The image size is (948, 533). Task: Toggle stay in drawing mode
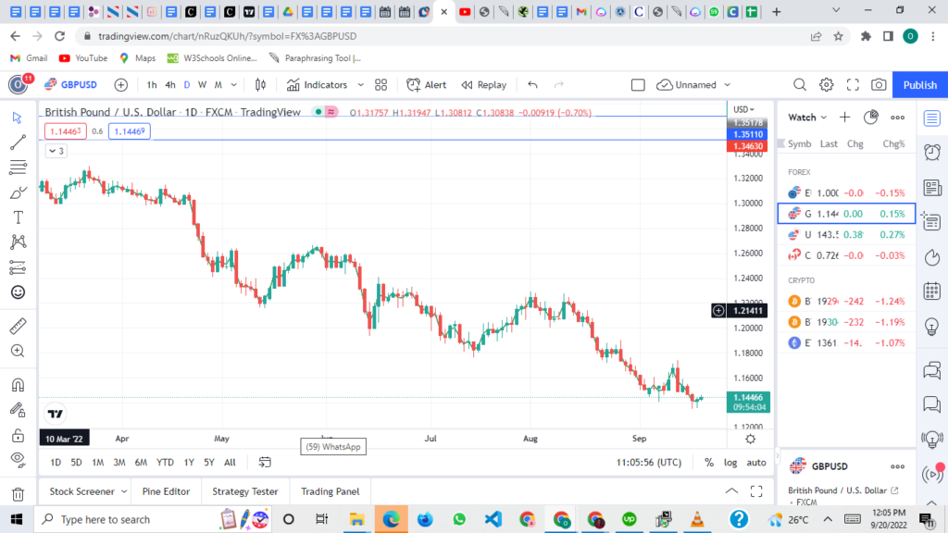[18, 410]
